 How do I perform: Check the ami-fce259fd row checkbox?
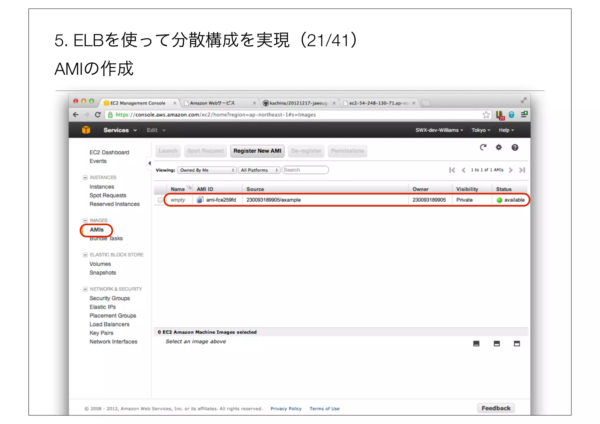click(160, 200)
